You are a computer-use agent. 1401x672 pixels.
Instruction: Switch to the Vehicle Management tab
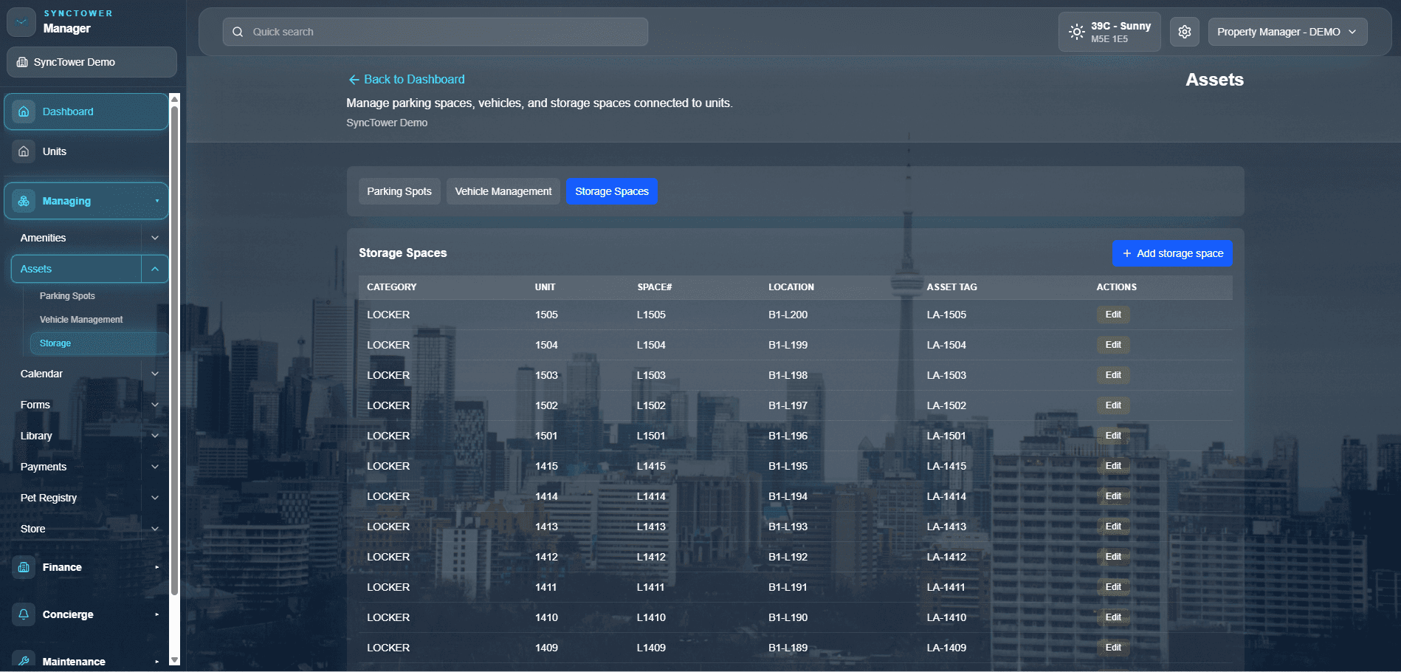503,191
